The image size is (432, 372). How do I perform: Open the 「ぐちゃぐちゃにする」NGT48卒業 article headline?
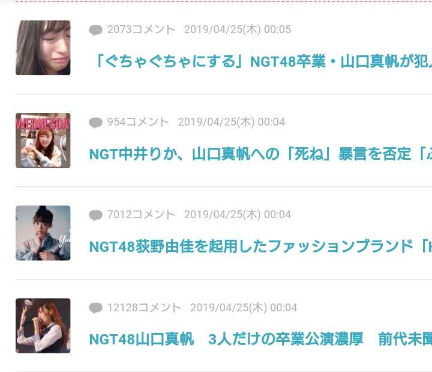pyautogui.click(x=263, y=61)
